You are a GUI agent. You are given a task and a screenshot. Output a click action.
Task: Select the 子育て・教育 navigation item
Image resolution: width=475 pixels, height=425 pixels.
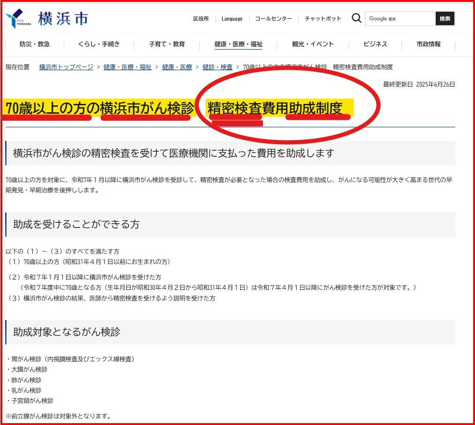pyautogui.click(x=167, y=44)
